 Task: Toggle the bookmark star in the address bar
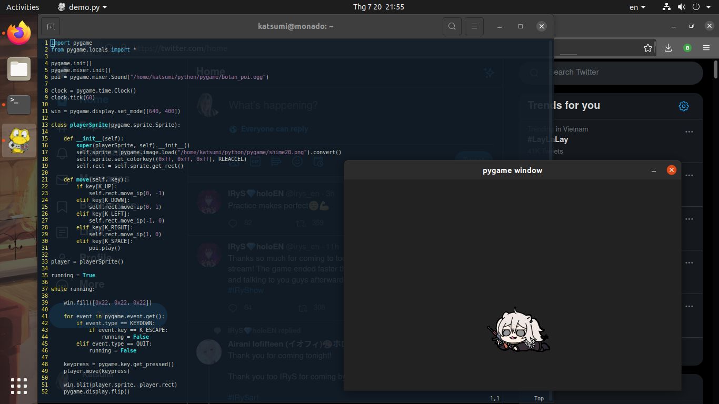click(x=648, y=47)
